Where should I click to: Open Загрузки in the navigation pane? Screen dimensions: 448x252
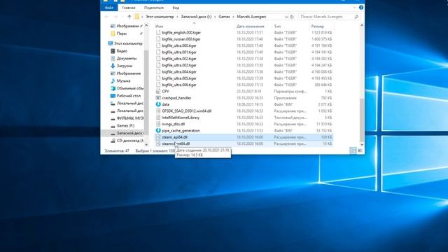coord(125,66)
